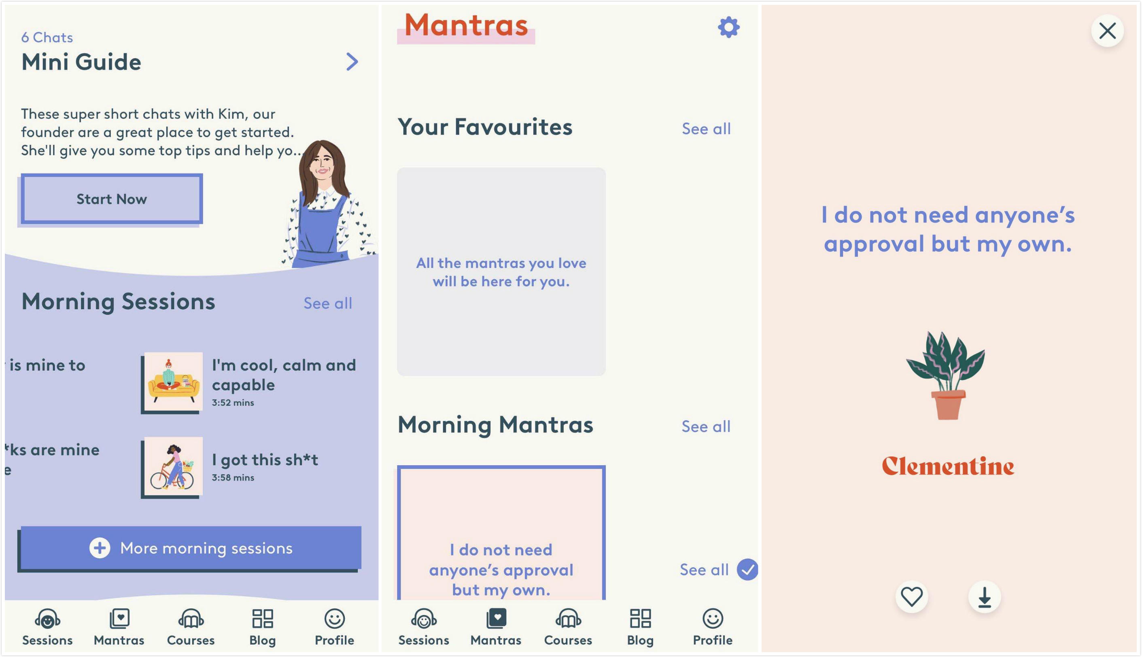The image size is (1142, 657).
Task: Click Start Now button
Action: [x=111, y=198]
